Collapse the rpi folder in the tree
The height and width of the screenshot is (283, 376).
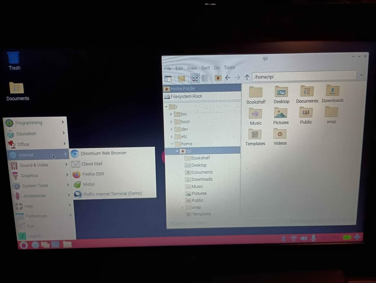pyautogui.click(x=177, y=151)
